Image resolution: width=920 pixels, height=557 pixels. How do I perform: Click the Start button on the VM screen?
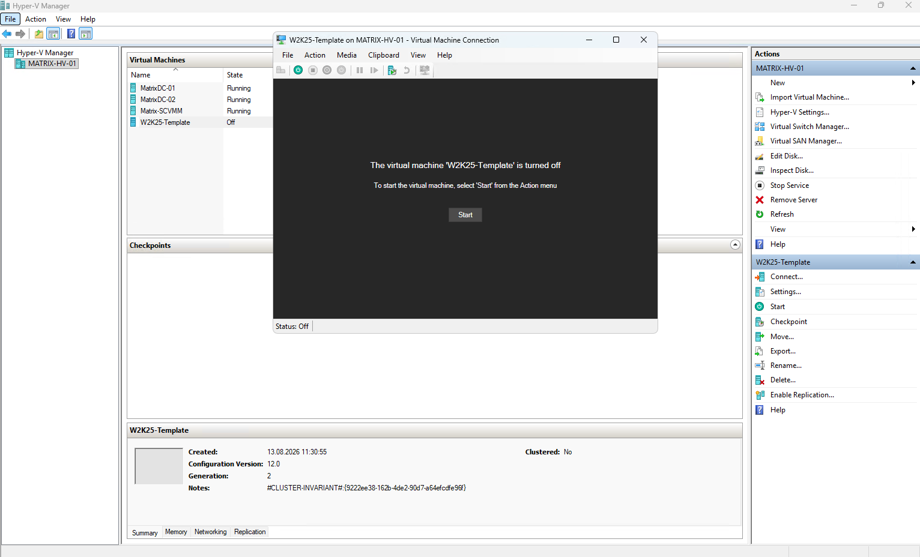point(465,215)
